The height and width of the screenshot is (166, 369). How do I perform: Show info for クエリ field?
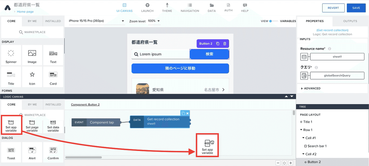pyautogui.click(x=316, y=67)
